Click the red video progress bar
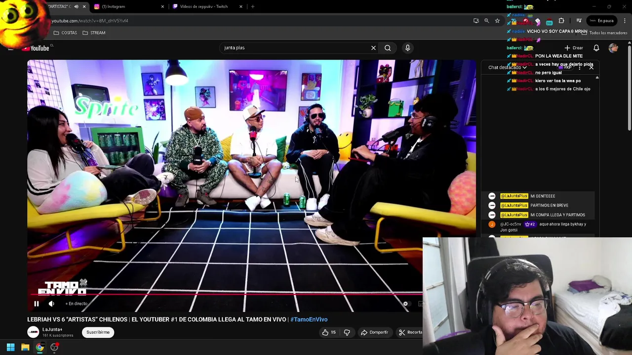The height and width of the screenshot is (355, 632). [x=227, y=295]
